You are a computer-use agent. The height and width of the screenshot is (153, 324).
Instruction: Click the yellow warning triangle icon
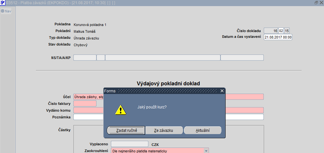coord(121,110)
